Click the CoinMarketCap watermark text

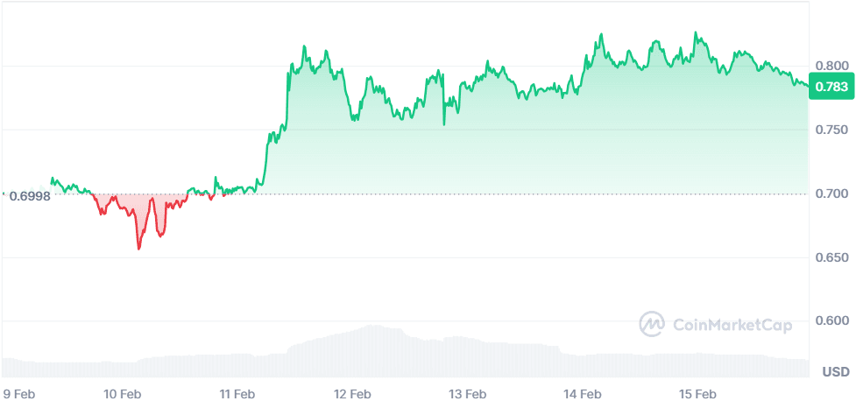tap(732, 326)
